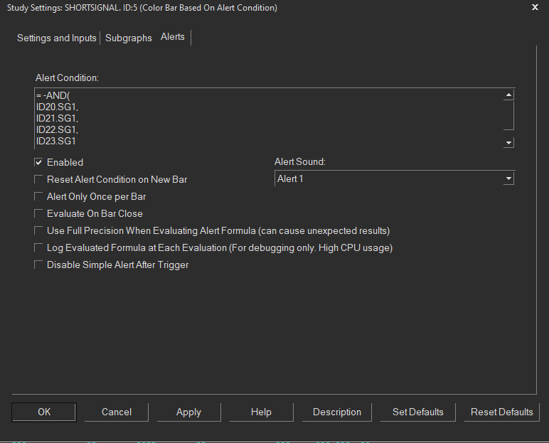Viewport: 549px width, 443px height.
Task: Close the Study Settings dialog window
Action: [535, 8]
